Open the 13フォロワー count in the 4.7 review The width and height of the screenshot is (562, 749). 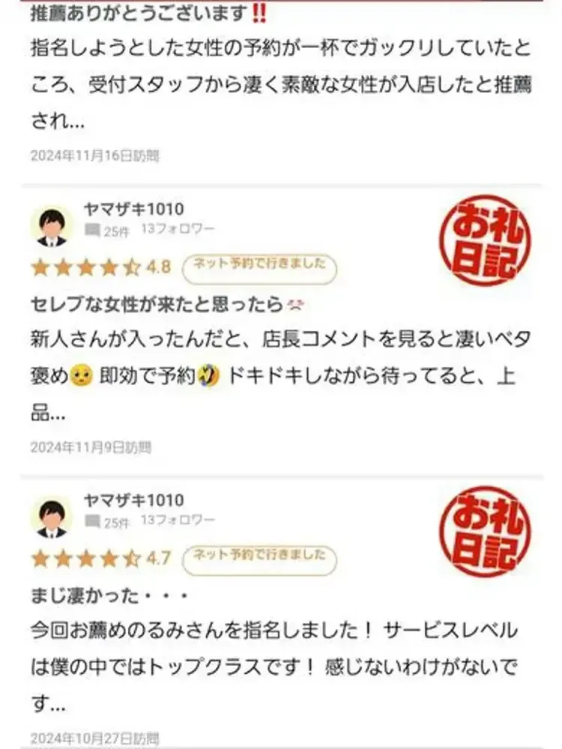pyautogui.click(x=178, y=521)
